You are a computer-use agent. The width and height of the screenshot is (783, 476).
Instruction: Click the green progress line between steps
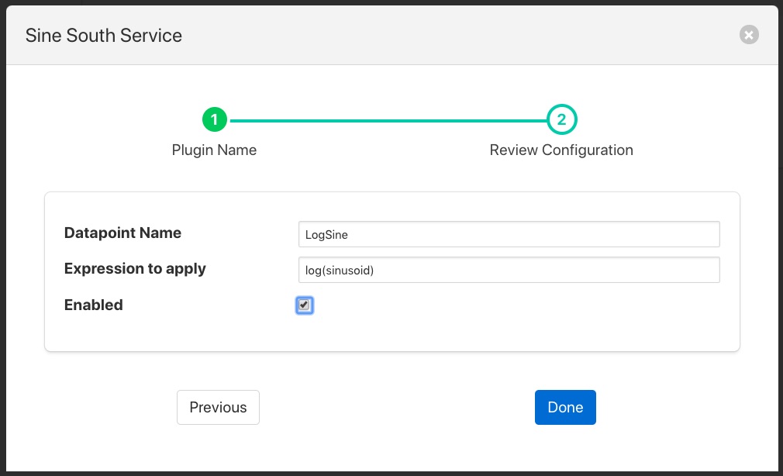click(x=388, y=120)
